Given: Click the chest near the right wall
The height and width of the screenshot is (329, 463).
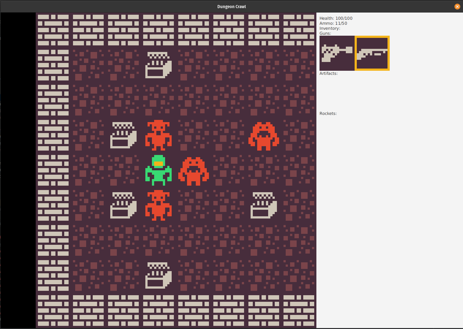Looking at the screenshot, I should pyautogui.click(x=264, y=205).
